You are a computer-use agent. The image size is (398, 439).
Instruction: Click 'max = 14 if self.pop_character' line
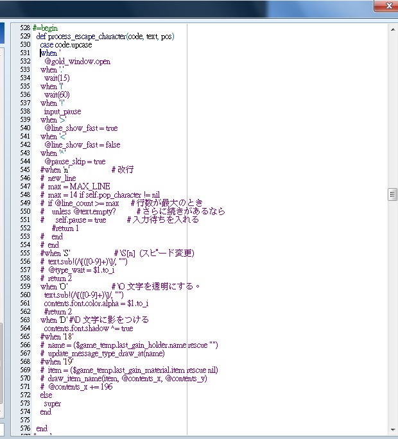tap(94, 195)
